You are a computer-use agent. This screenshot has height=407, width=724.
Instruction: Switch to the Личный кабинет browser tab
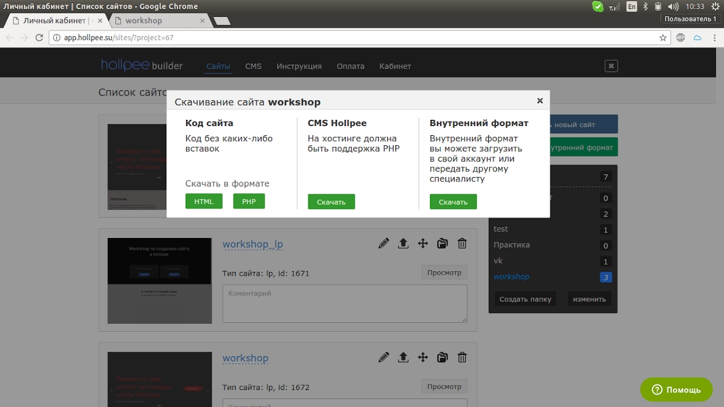(x=57, y=20)
